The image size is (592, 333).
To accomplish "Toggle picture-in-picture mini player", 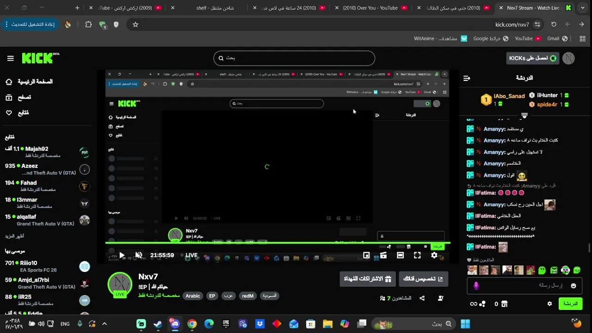I will coord(366,255).
